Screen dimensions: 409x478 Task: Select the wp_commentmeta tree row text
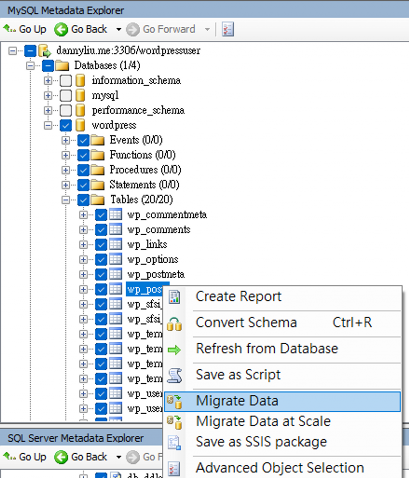click(167, 215)
